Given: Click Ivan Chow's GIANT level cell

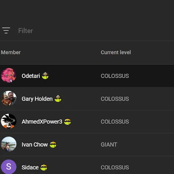Looking at the screenshot, I should pyautogui.click(x=109, y=144).
